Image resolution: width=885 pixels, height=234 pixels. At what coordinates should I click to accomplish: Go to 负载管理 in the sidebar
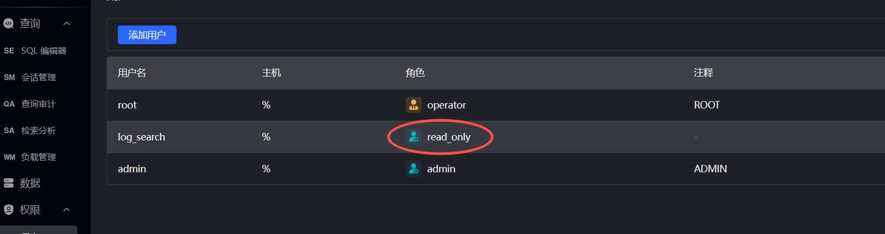(x=38, y=157)
